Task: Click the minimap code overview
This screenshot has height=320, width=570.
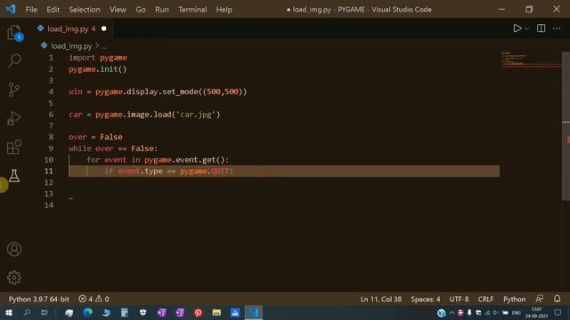Action: click(x=531, y=60)
